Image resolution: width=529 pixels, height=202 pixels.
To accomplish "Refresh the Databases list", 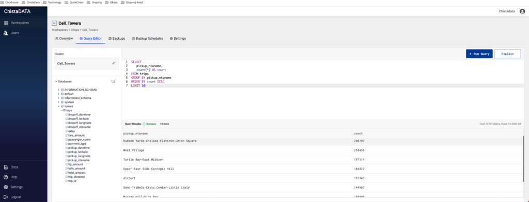I will [113, 81].
